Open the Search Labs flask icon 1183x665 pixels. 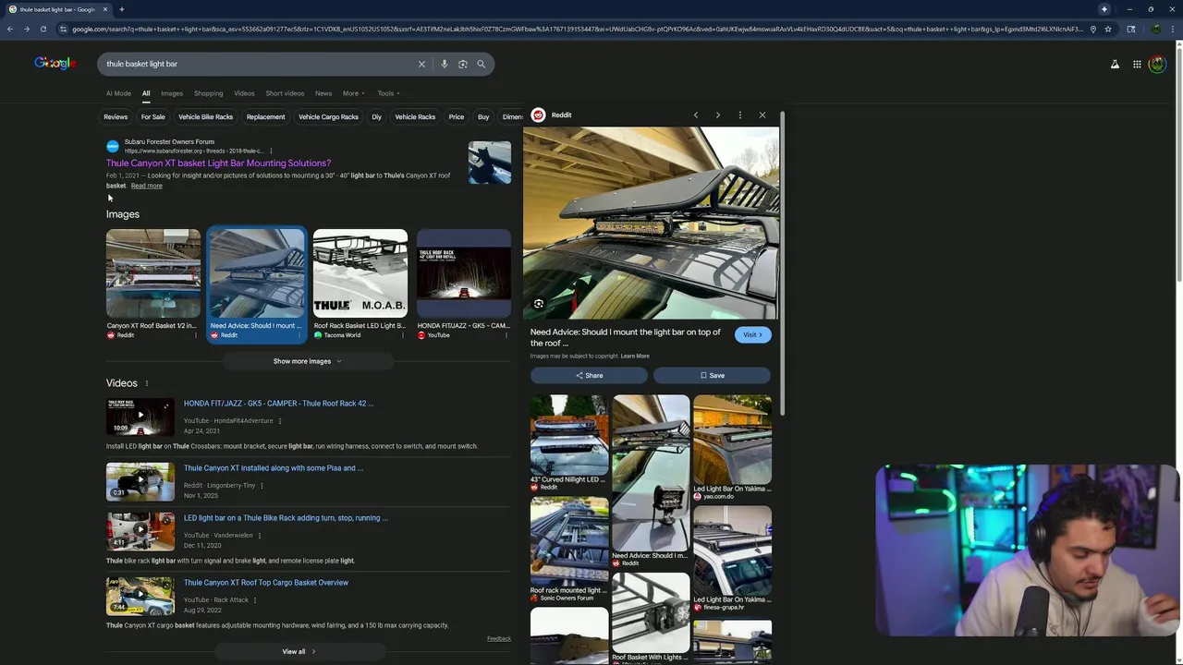click(x=1115, y=64)
